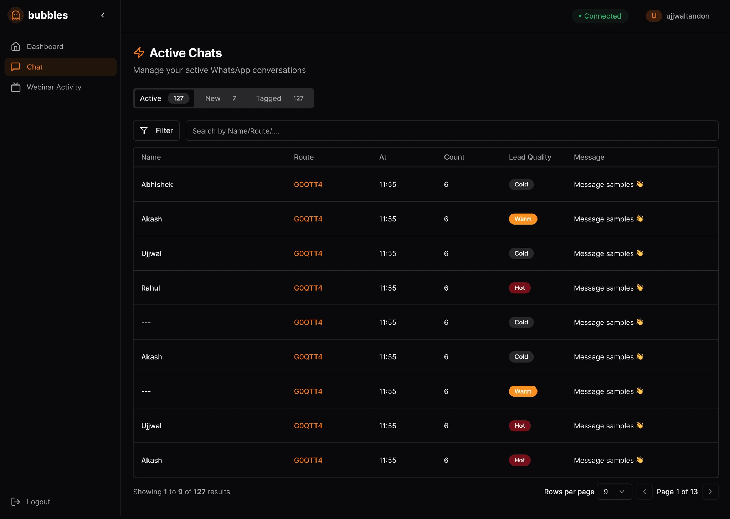Click the Message samples cell in Rahul's row
Image resolution: width=730 pixels, height=519 pixels.
point(608,288)
